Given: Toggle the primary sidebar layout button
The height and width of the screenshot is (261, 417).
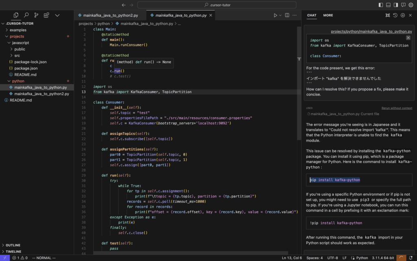Looking at the screenshot, I should (x=381, y=5).
